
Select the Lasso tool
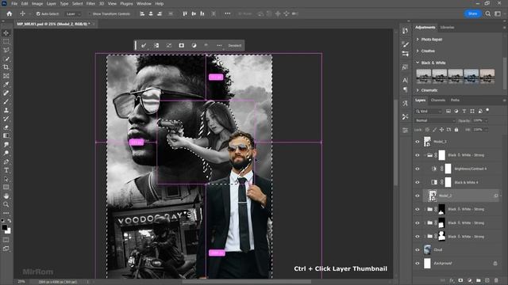tap(6, 50)
